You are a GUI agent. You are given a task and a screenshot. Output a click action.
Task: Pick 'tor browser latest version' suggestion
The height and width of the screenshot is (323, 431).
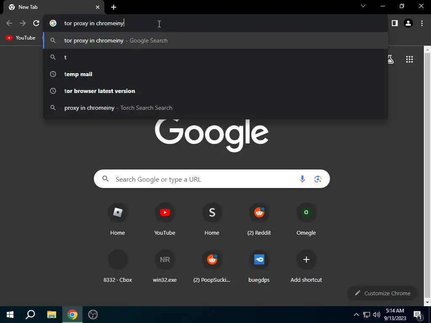(215, 91)
